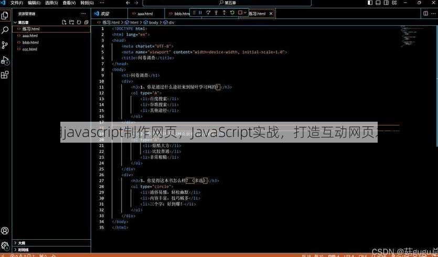The height and width of the screenshot is (257, 438).
Task: Toggle primary side bar layout icon
Action: (370, 3)
